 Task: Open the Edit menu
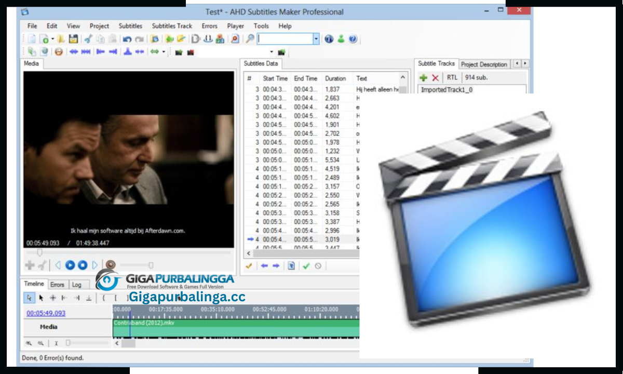point(52,26)
